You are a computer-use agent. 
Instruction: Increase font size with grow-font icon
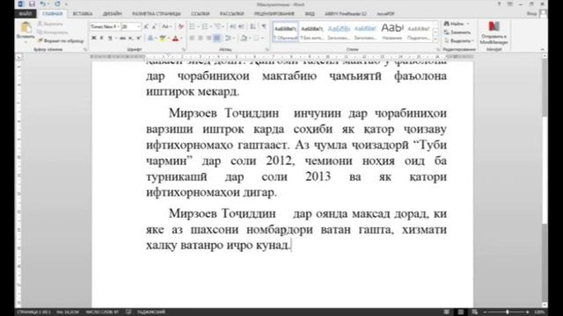coord(146,27)
